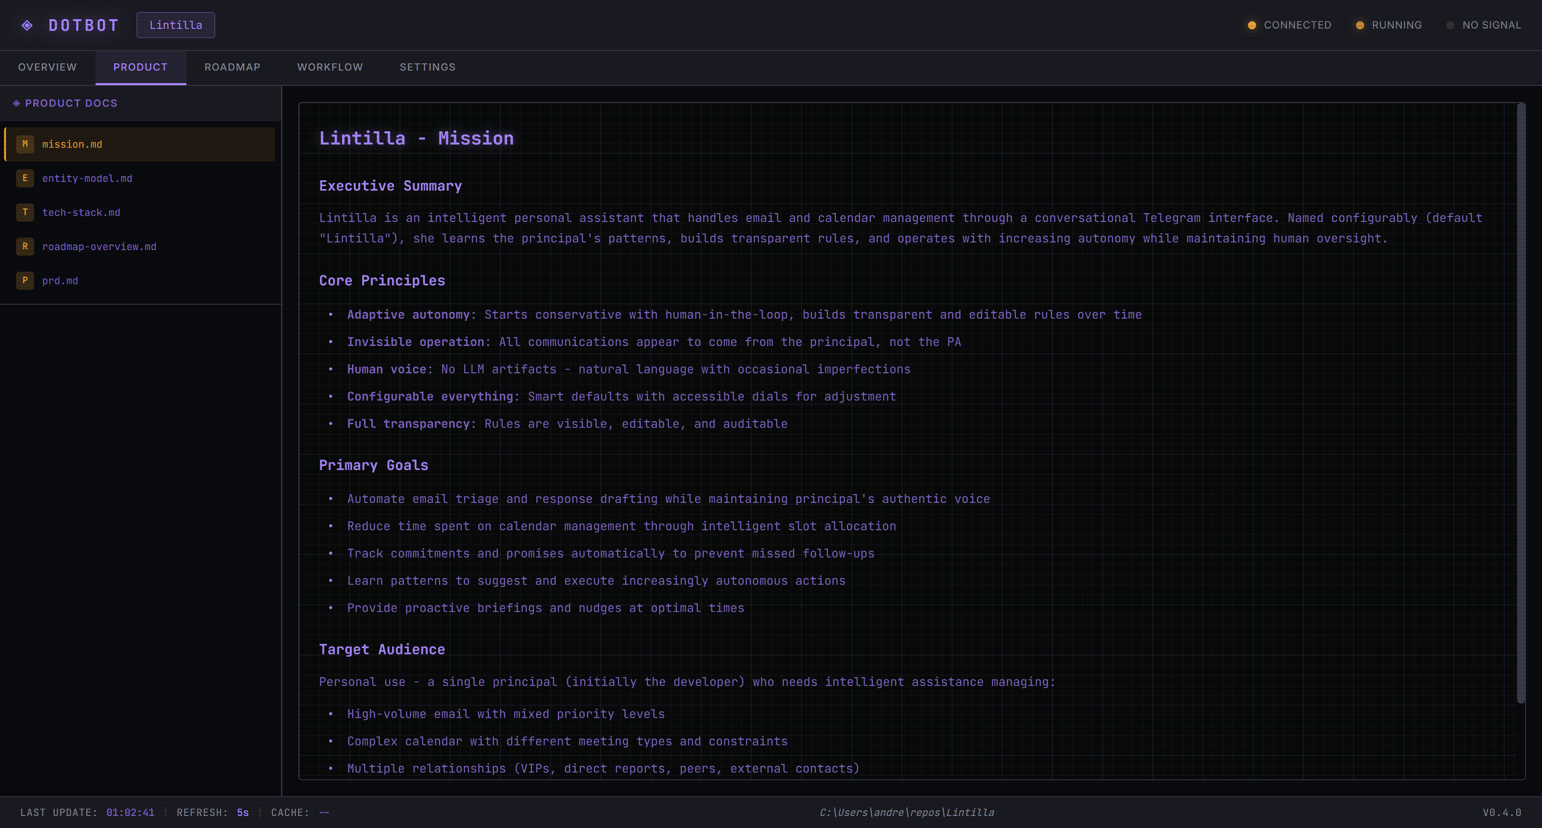This screenshot has height=828, width=1542.
Task: Open the SETTINGS tab
Action: 427,67
